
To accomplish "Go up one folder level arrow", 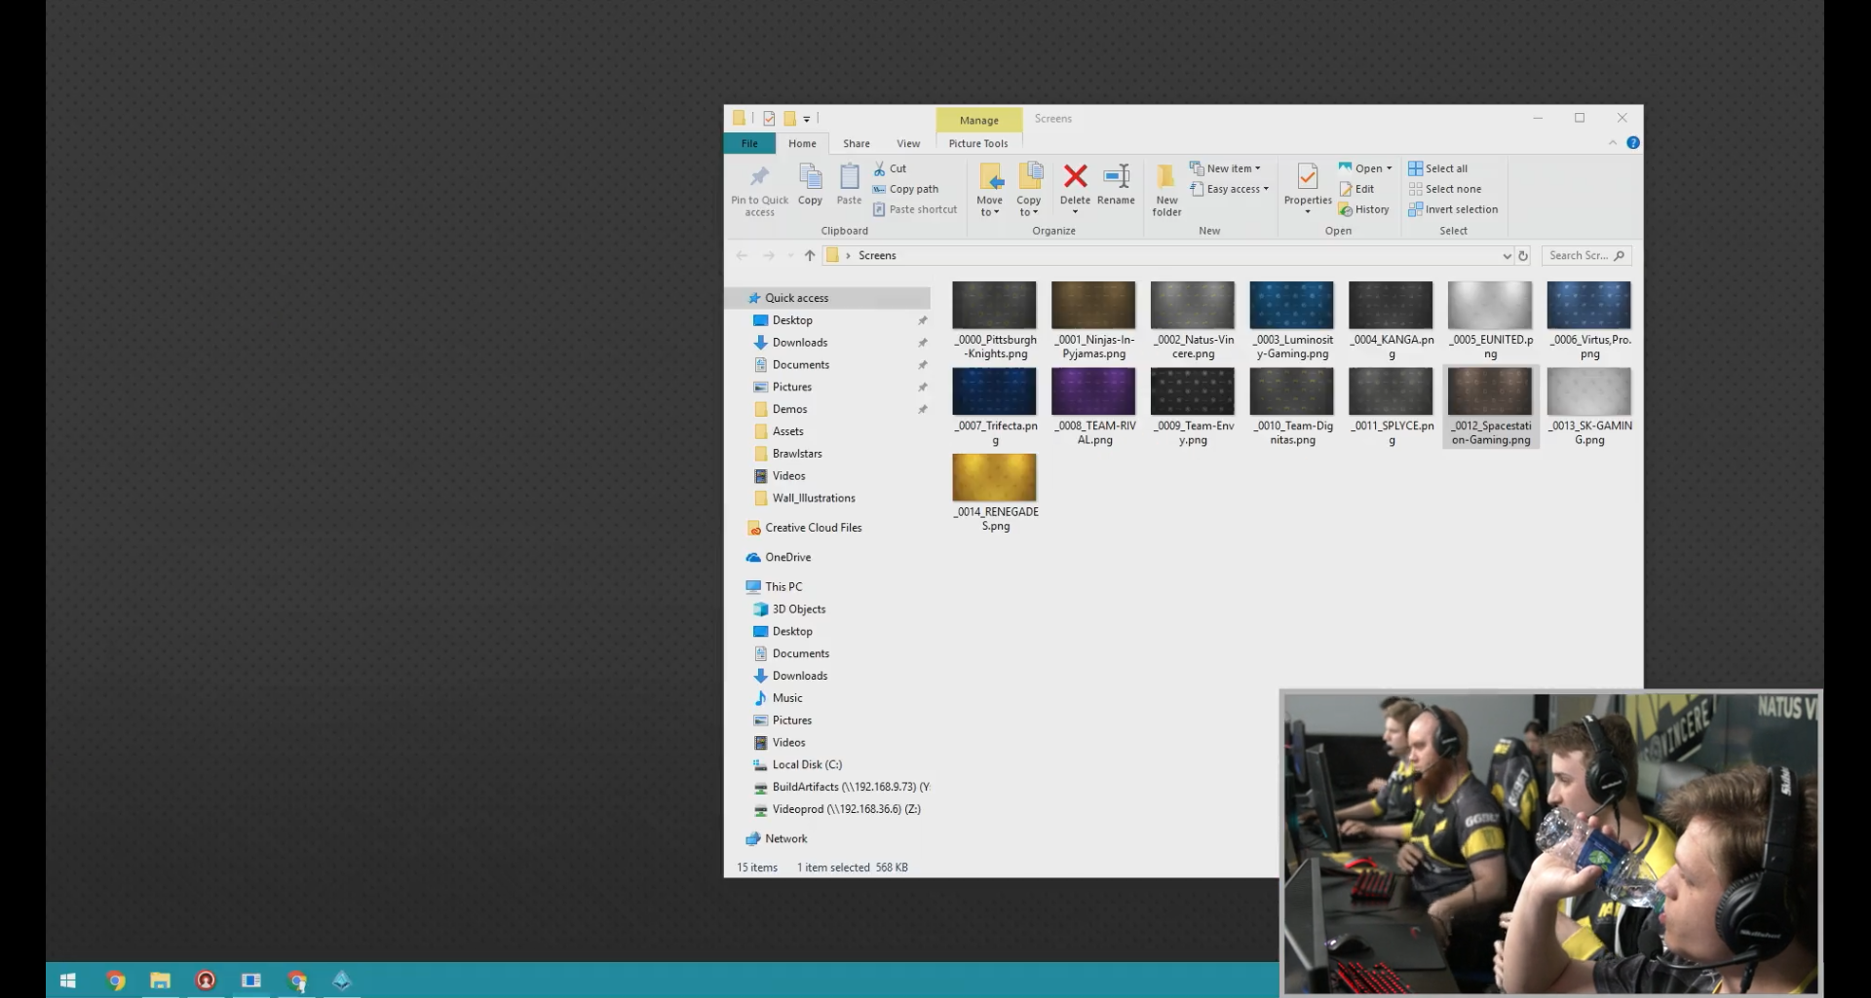I will [810, 256].
